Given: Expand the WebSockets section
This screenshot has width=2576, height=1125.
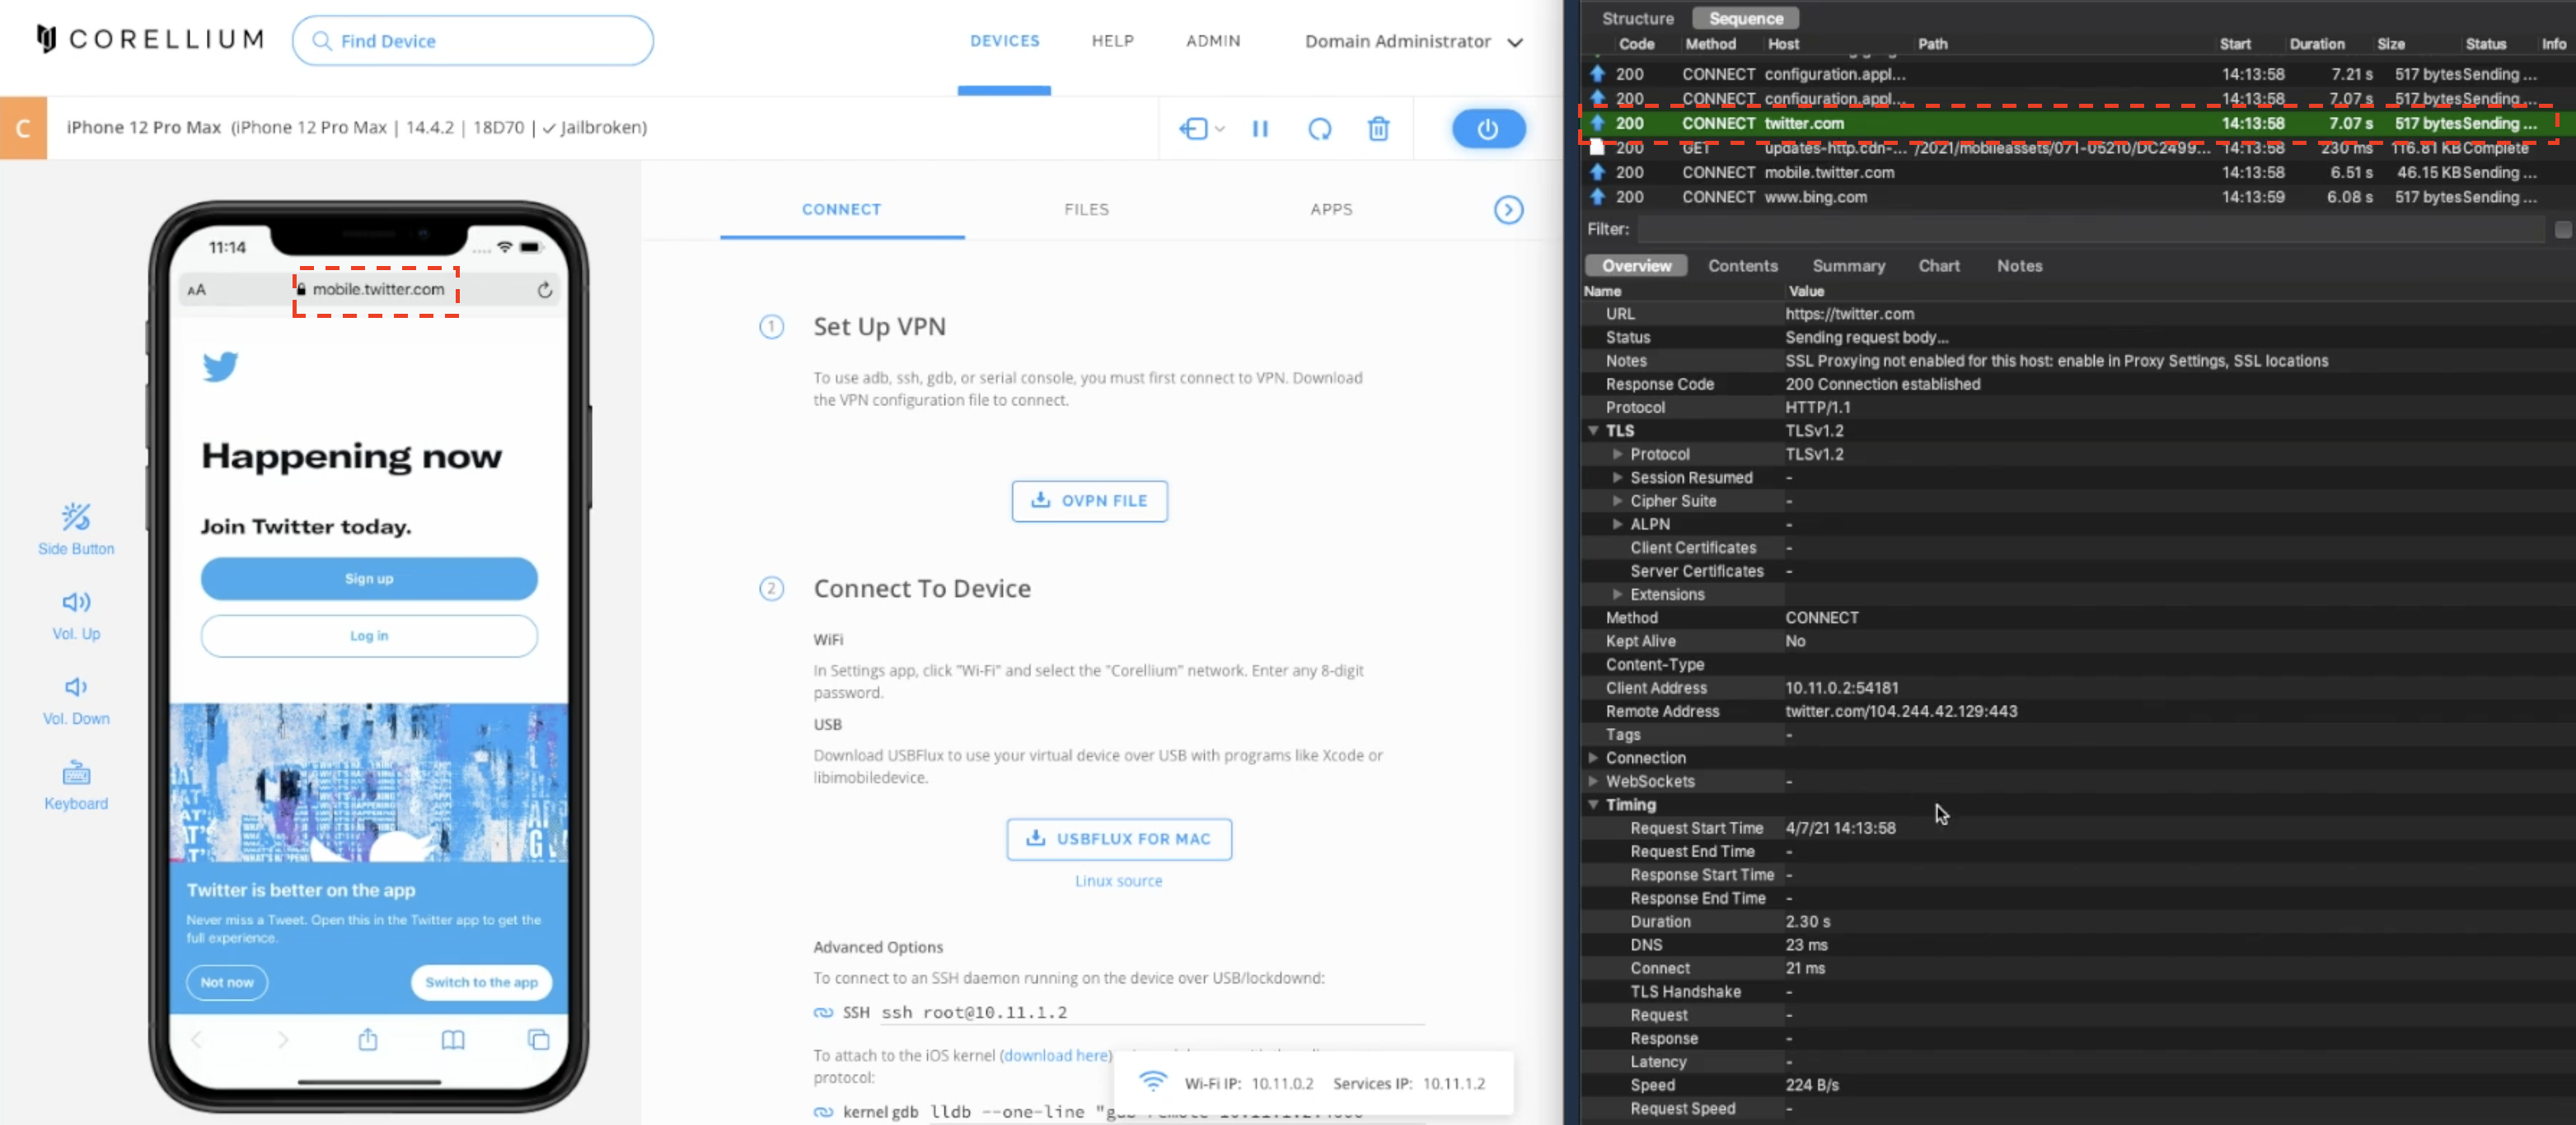Looking at the screenshot, I should [x=1593, y=782].
